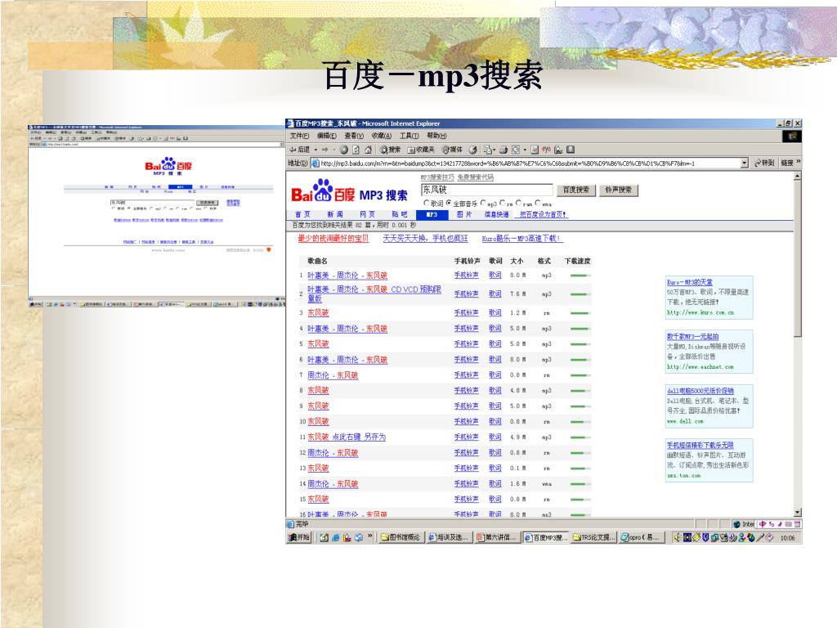
Task: Click the volume speaker icon in system tray
Action: pyautogui.click(x=677, y=538)
